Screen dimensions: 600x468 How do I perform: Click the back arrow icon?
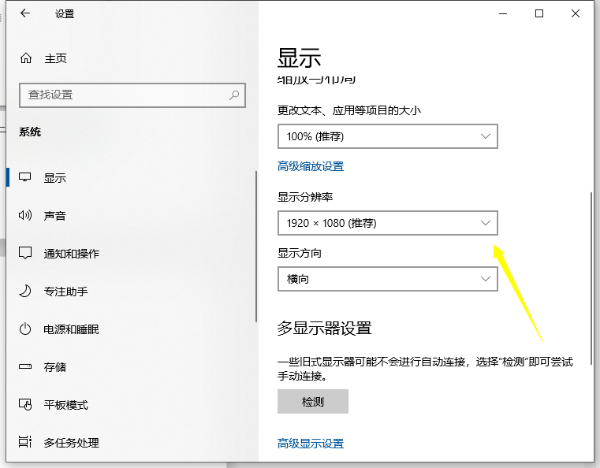[x=25, y=13]
